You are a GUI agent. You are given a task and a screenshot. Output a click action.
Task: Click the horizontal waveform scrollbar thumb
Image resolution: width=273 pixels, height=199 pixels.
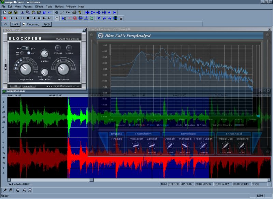[x=91, y=180]
